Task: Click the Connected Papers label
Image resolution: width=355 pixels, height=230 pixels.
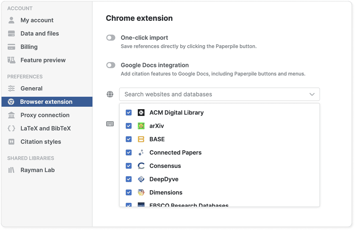Action: coord(175,152)
